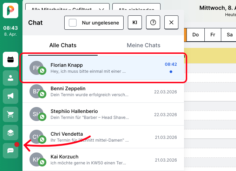Select the Fr day column header
Viewport: 236px width, 171px height.
tap(213, 35)
